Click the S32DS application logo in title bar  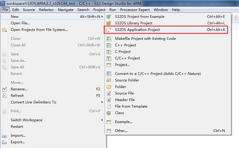tap(3, 3)
